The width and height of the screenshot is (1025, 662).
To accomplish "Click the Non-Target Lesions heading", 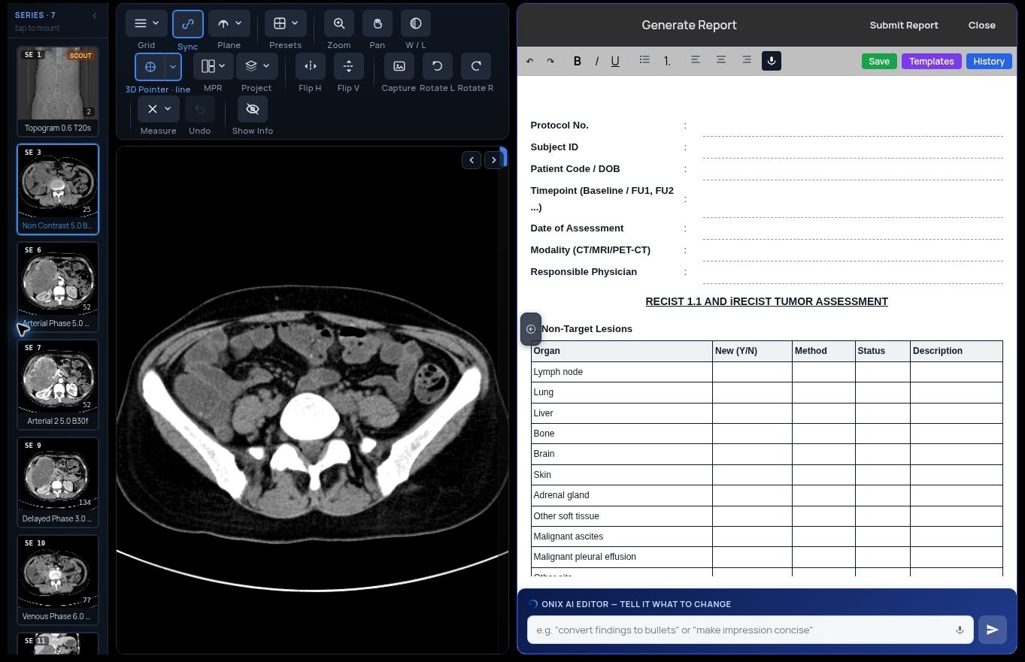I will click(587, 329).
